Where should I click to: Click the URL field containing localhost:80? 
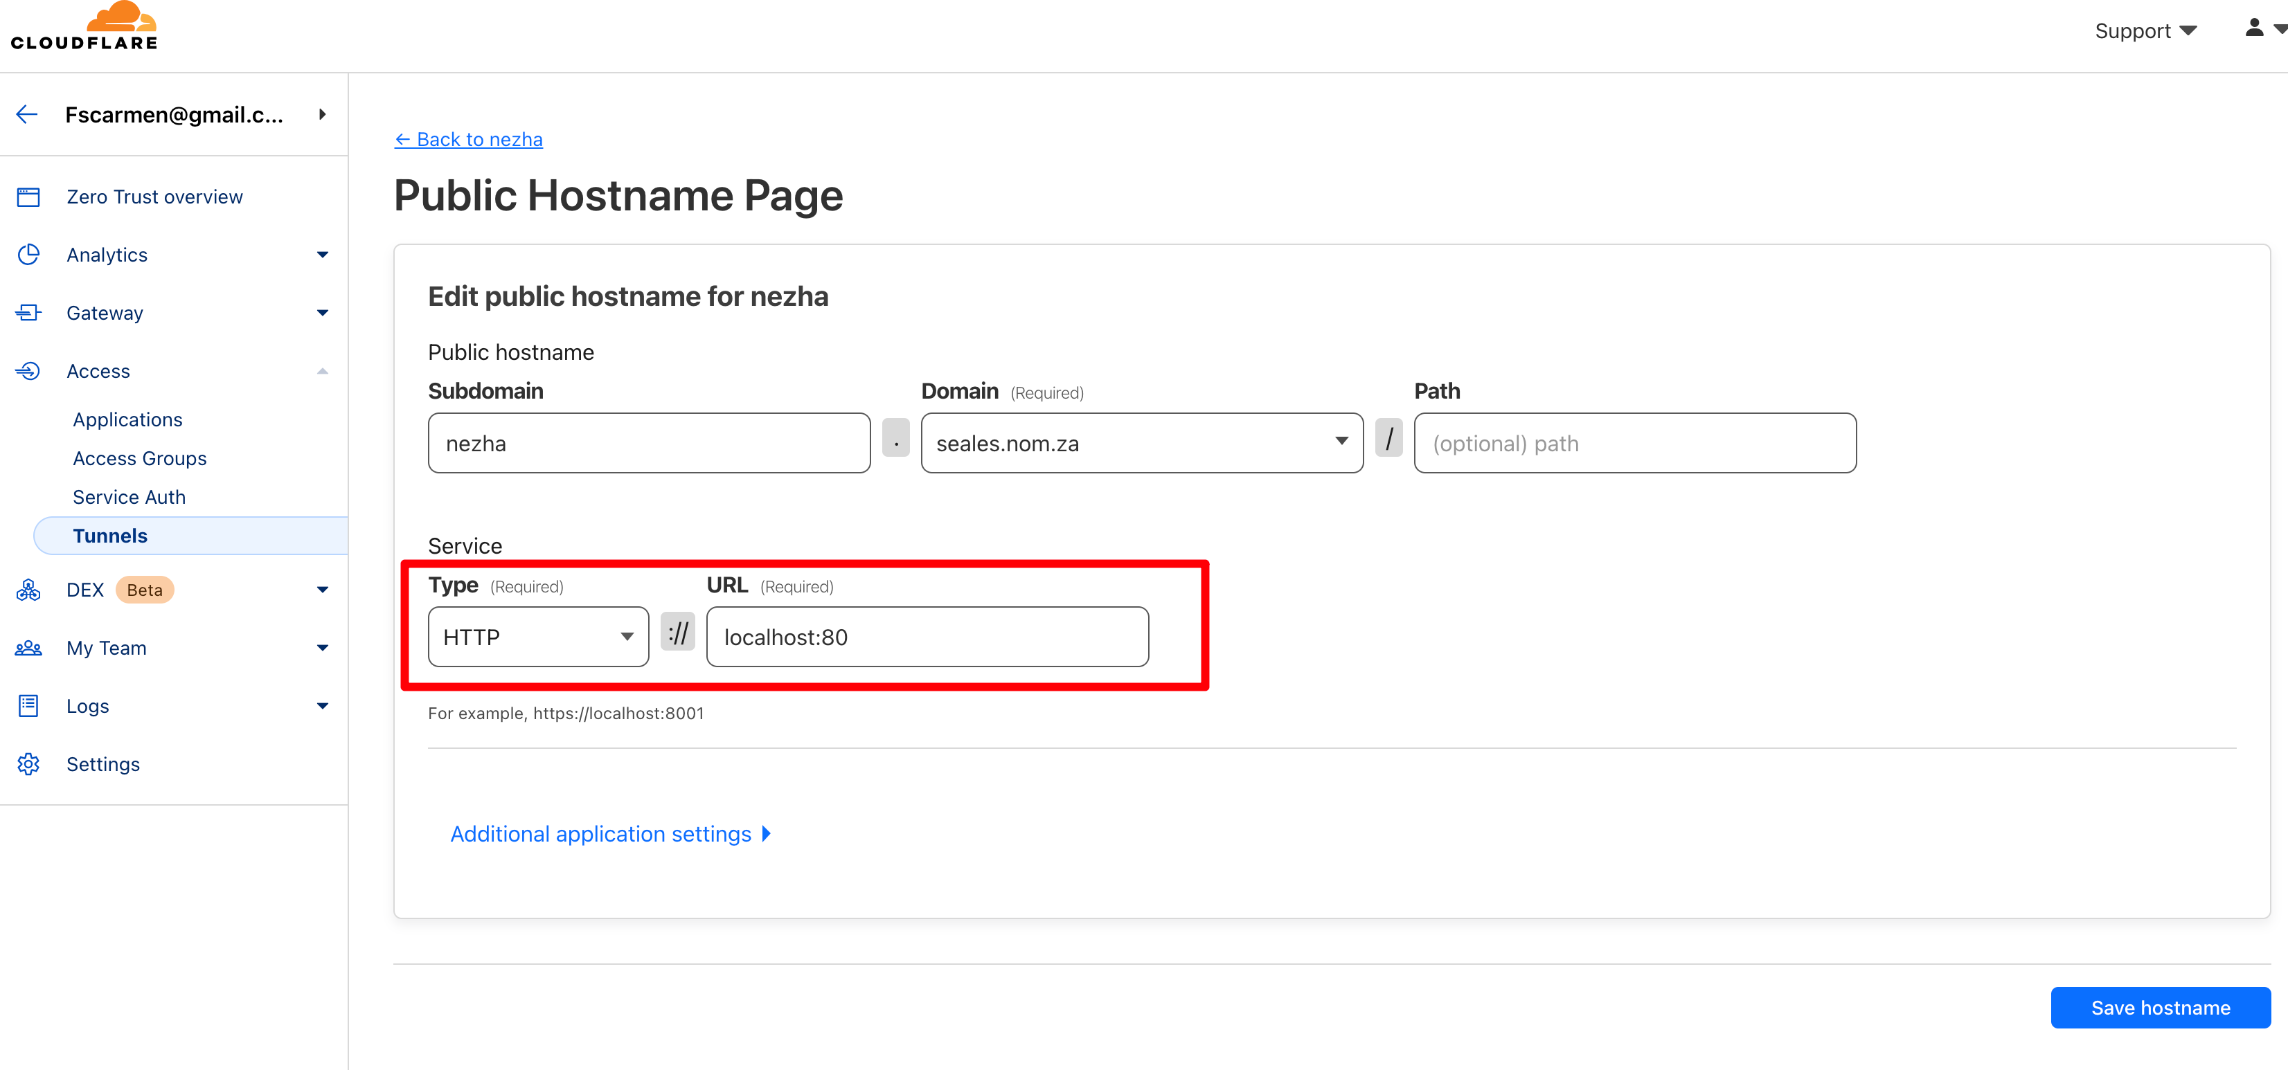coord(927,637)
